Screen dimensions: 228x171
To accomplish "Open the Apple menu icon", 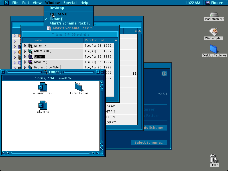I will (6, 3).
